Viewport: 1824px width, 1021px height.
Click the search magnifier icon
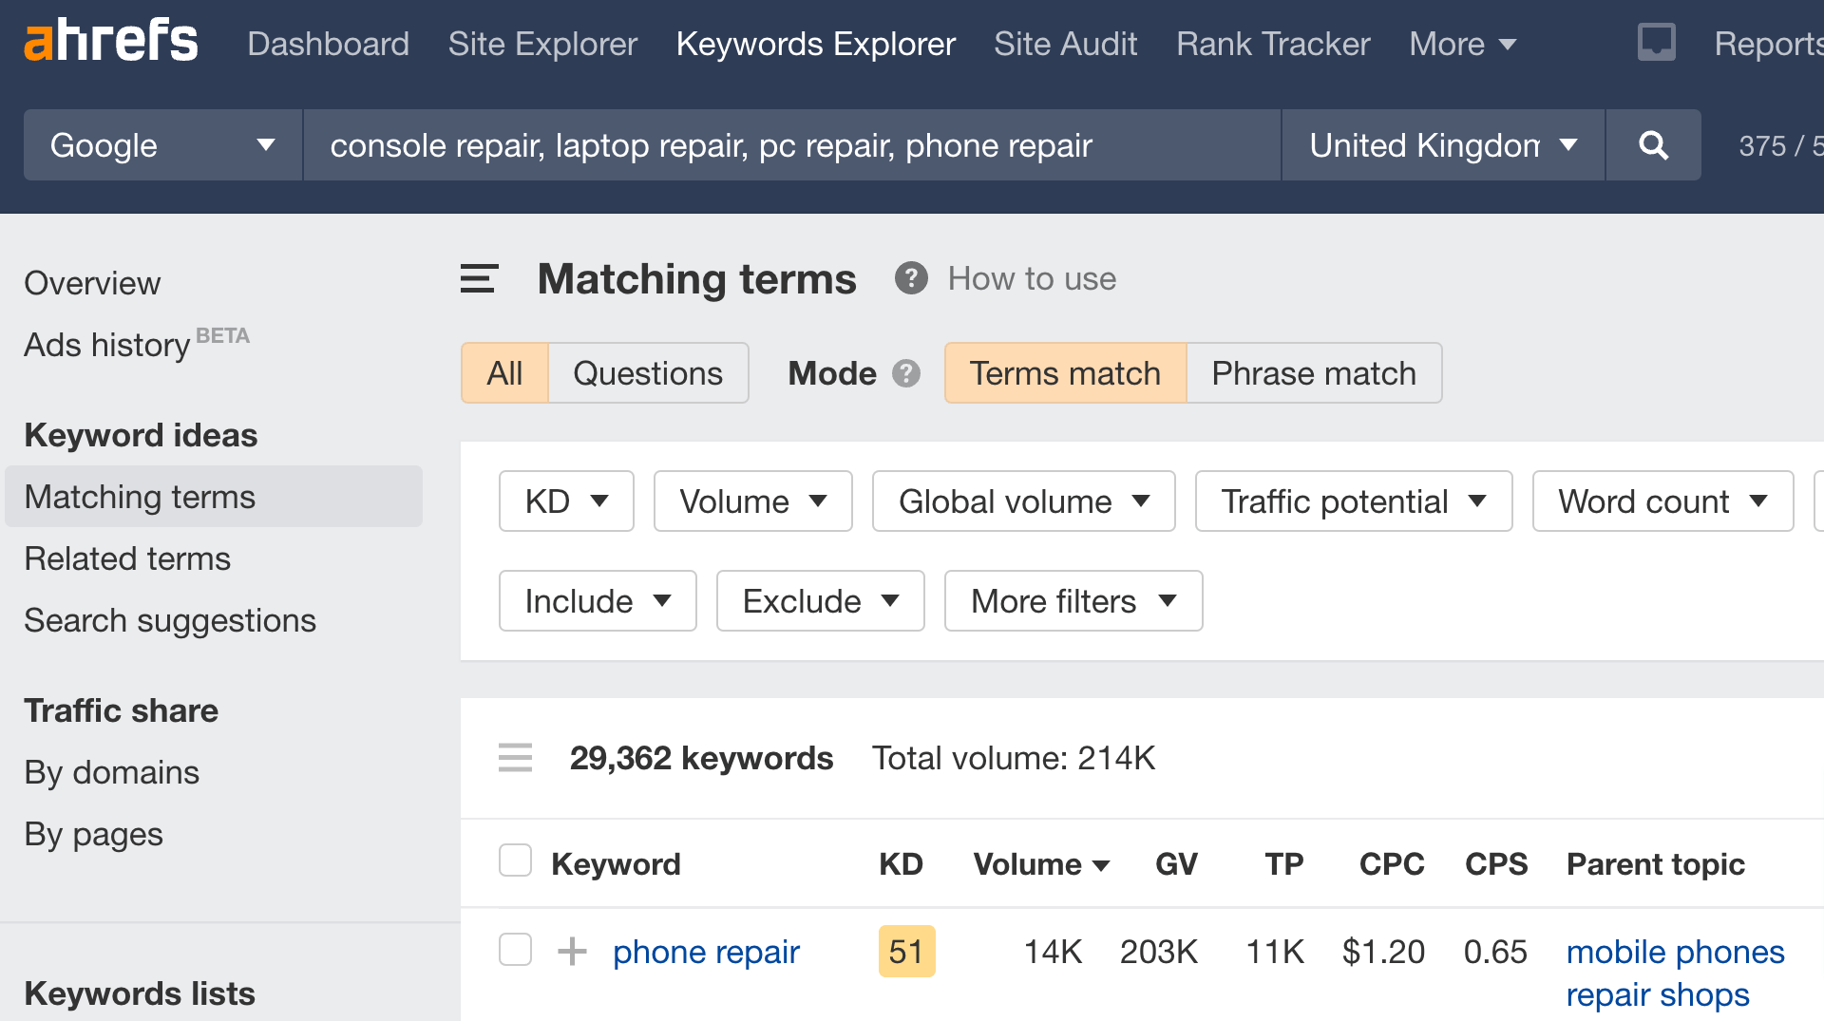(x=1653, y=145)
